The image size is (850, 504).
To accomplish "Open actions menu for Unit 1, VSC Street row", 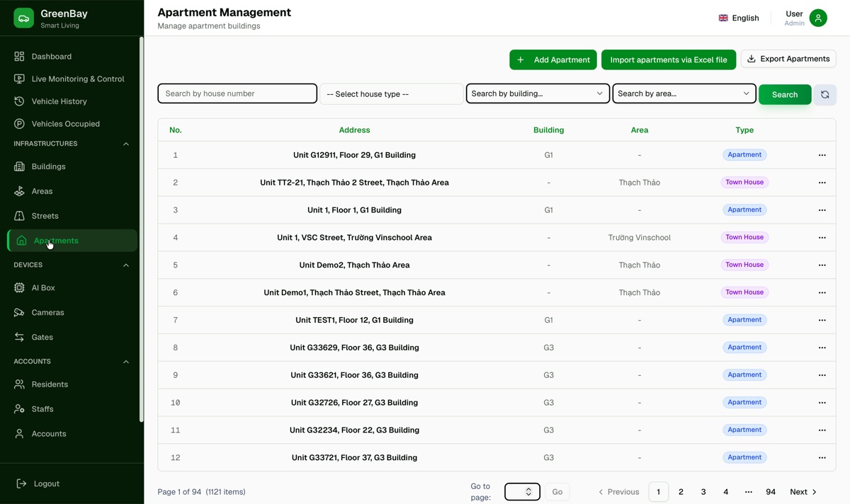I will coord(822,238).
